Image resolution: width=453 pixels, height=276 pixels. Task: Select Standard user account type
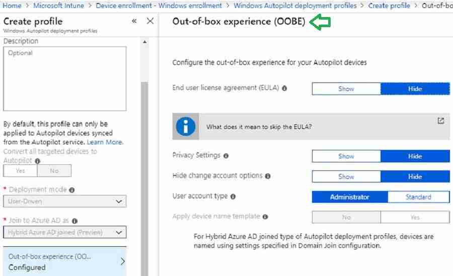click(419, 197)
